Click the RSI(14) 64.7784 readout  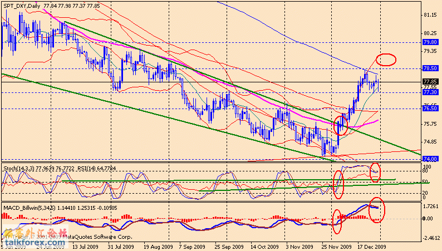click(x=96, y=169)
